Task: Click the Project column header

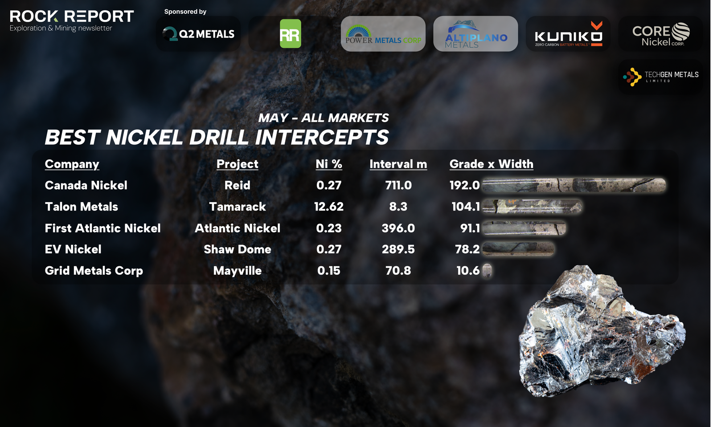Action: click(238, 164)
